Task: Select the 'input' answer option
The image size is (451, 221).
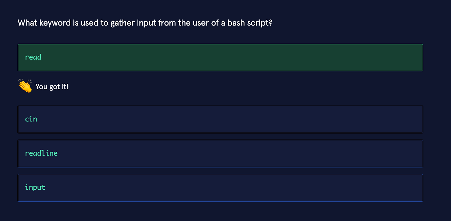Action: [x=220, y=187]
